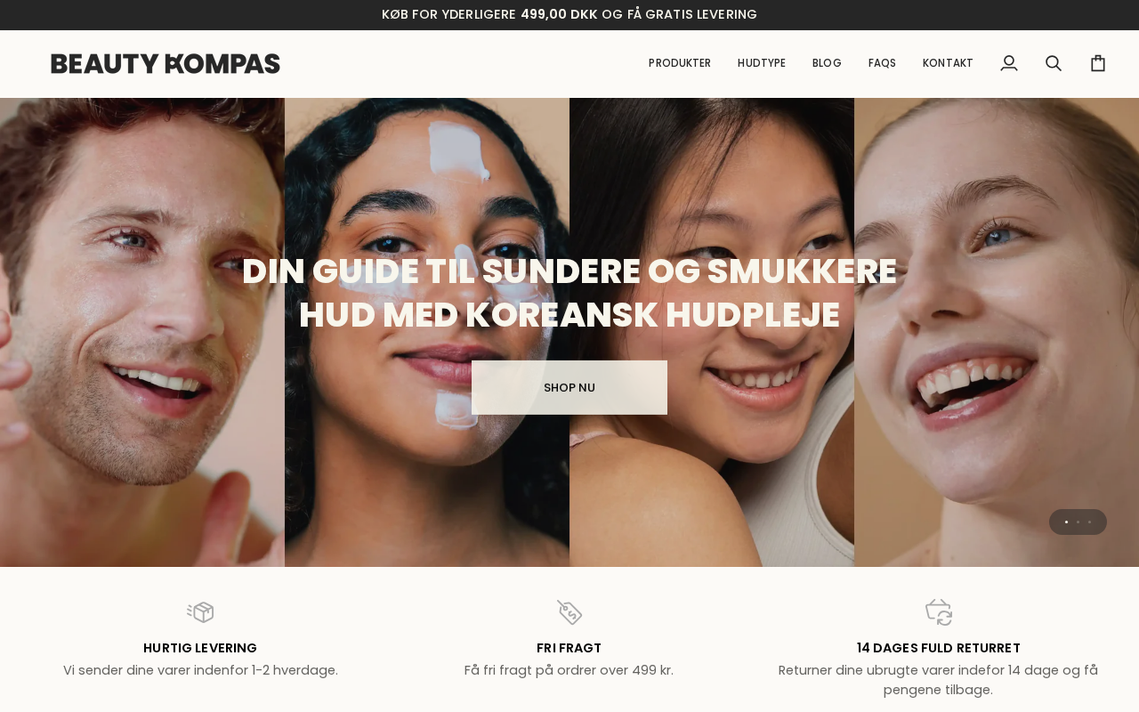Screen dimensions: 1139x712
Task: Open the shopping bag cart icon
Action: 1098,63
